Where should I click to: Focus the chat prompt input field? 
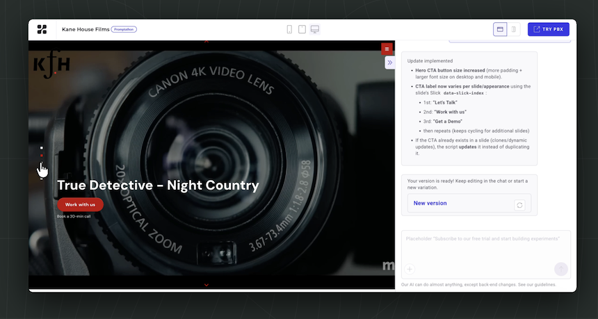click(x=486, y=254)
